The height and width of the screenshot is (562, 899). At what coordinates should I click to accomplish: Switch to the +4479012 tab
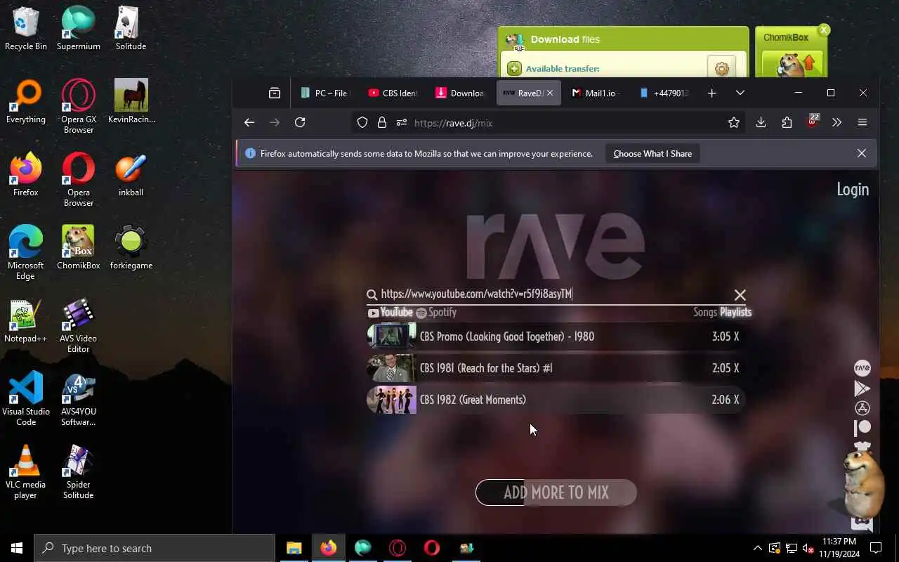(x=663, y=93)
